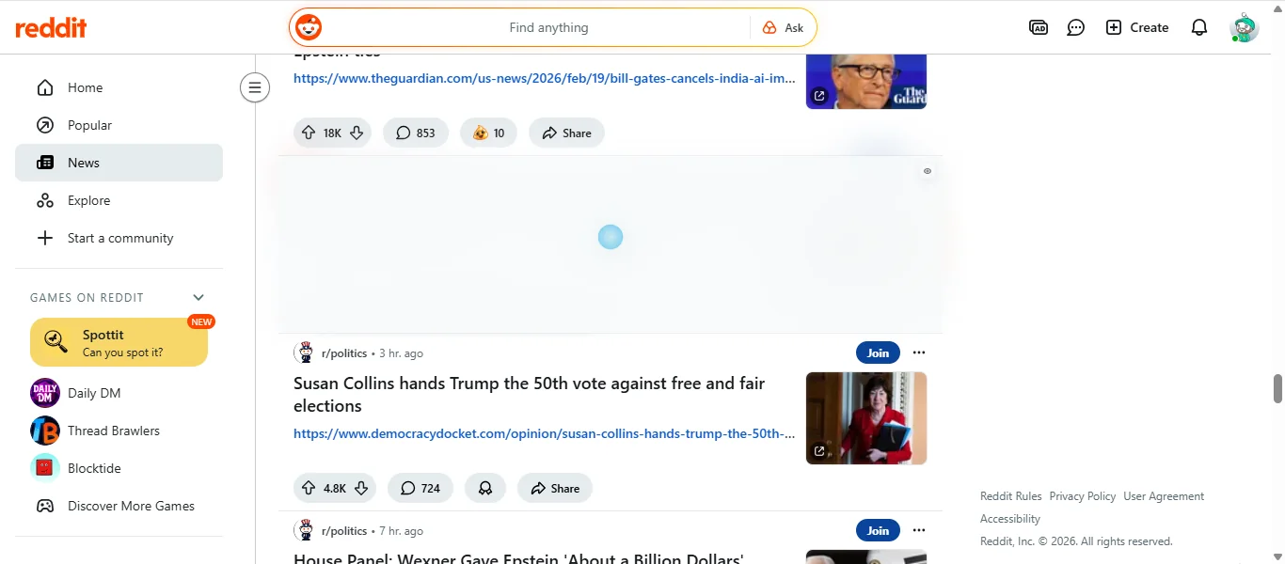Join r/politics community
Image resolution: width=1285 pixels, height=564 pixels.
[877, 352]
